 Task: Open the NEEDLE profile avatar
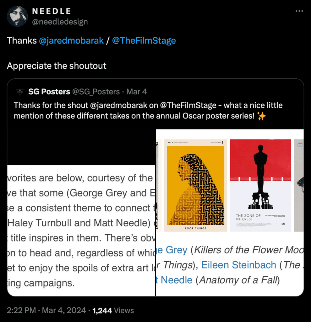18,16
